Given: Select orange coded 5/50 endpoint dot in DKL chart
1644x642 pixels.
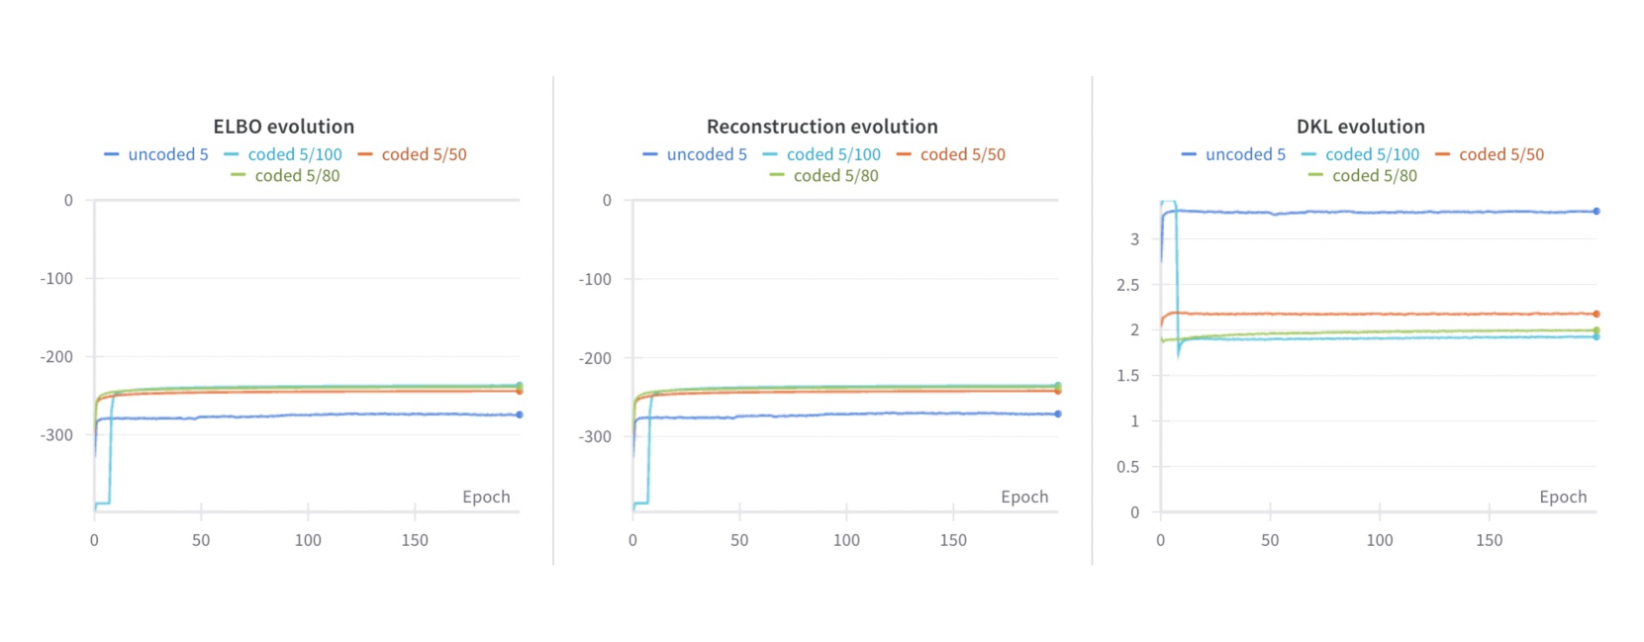Looking at the screenshot, I should point(1596,314).
